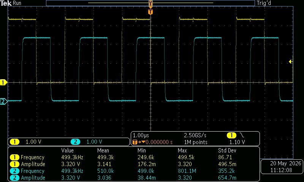Screen dimensions: 304x182
Task: Click the 1.00µs timebase readout
Action: (x=141, y=135)
